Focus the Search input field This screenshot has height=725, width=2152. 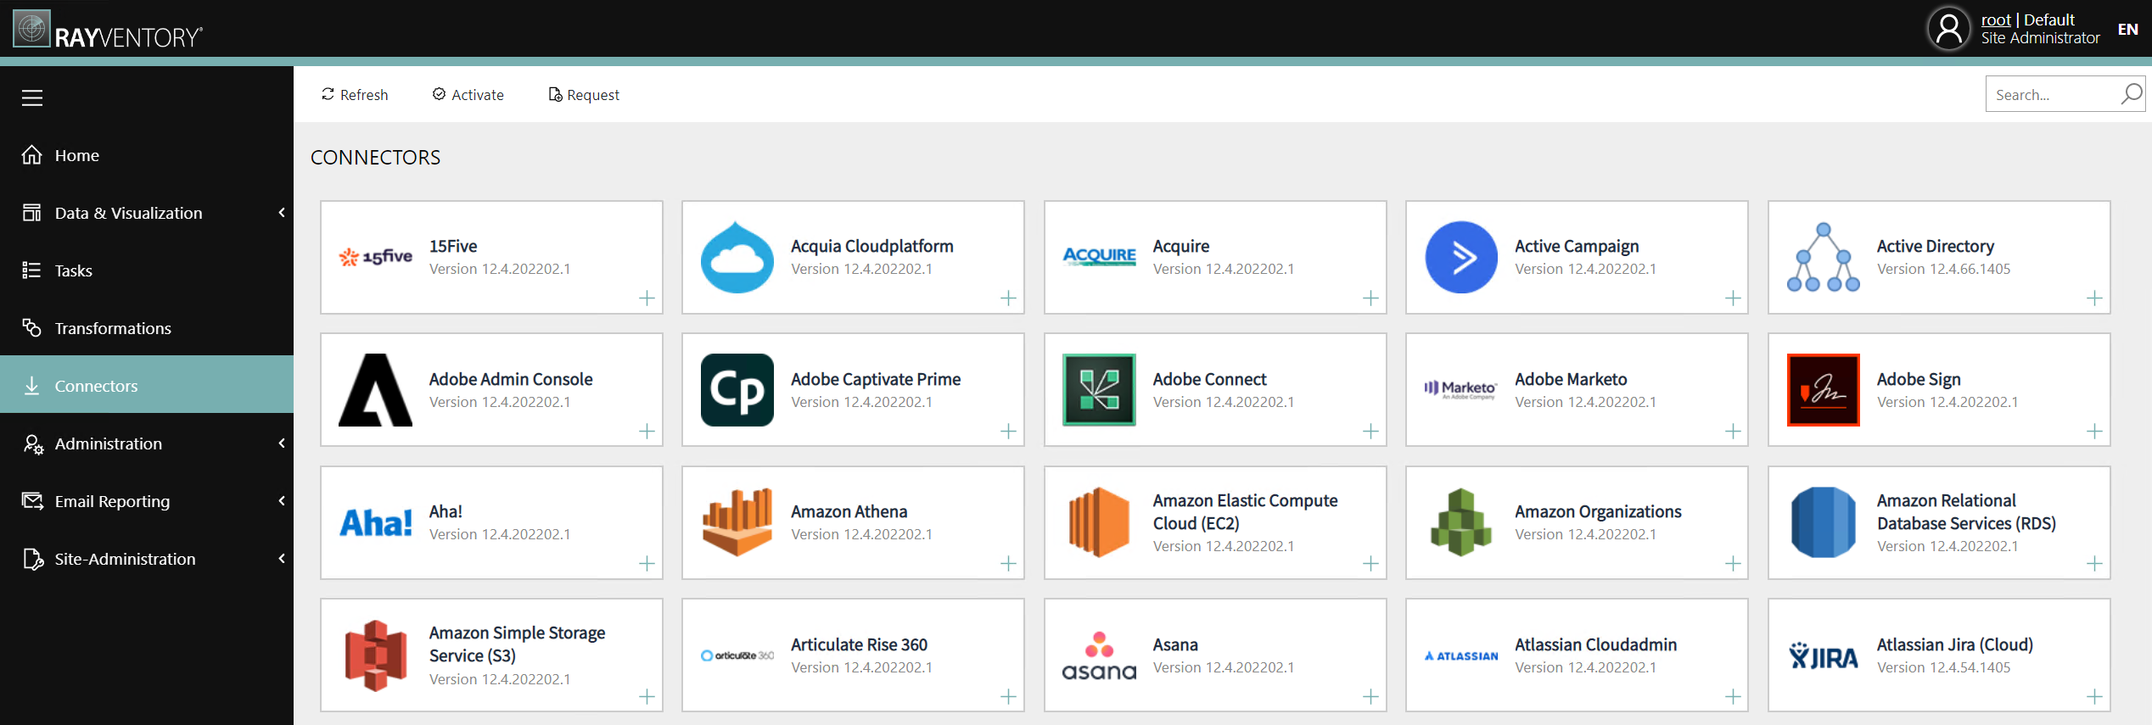pyautogui.click(x=2054, y=94)
